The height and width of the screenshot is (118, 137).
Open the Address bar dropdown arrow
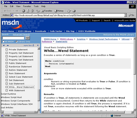[126, 15]
